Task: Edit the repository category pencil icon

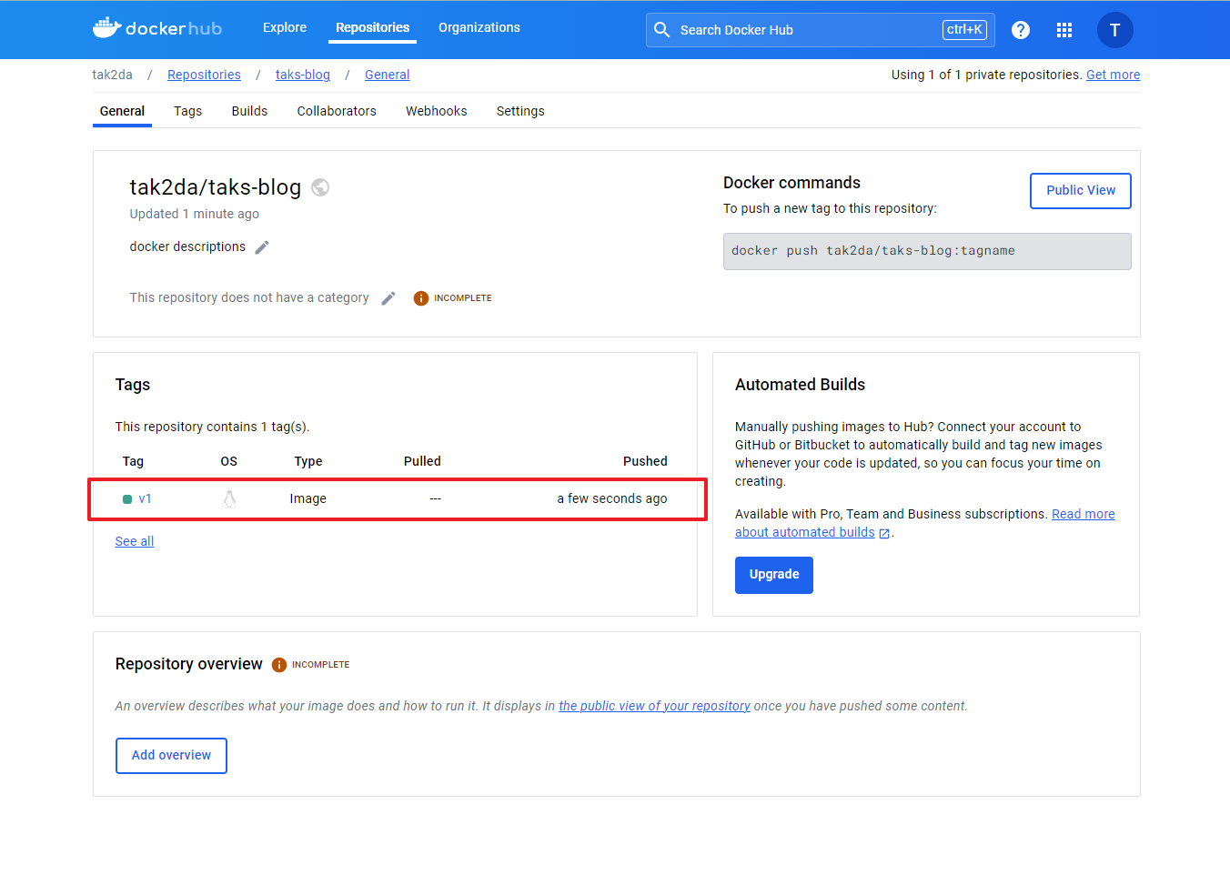Action: coord(388,298)
